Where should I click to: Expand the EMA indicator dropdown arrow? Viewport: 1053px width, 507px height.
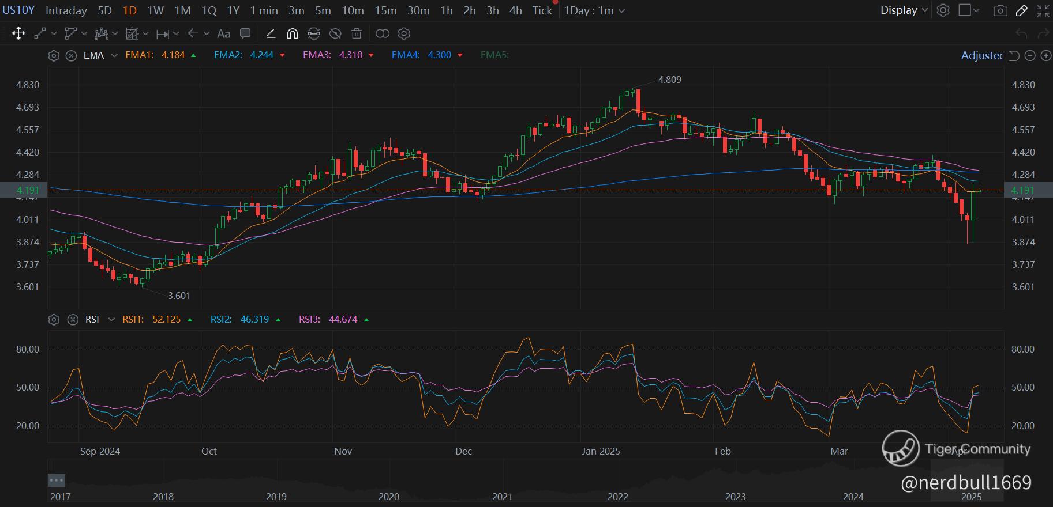[x=114, y=55]
